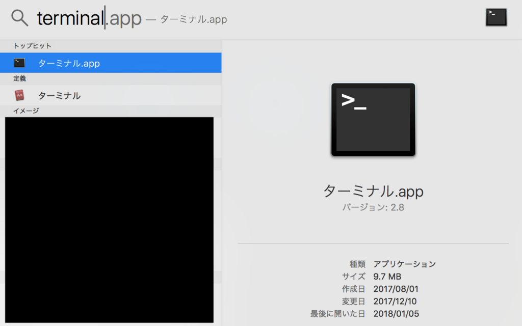Screen dimensions: 522x326
Task: Click the Terminal icon in search bar
Action: [496, 17]
